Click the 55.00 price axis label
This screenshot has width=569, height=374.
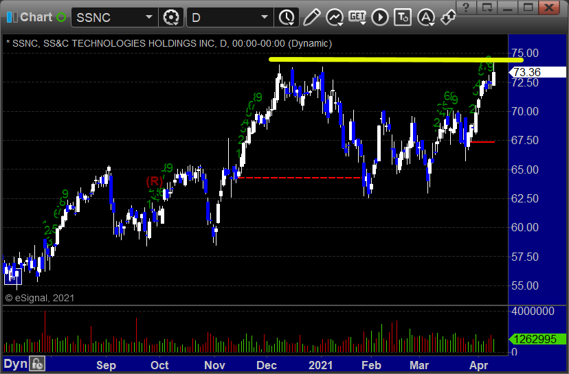(x=525, y=285)
